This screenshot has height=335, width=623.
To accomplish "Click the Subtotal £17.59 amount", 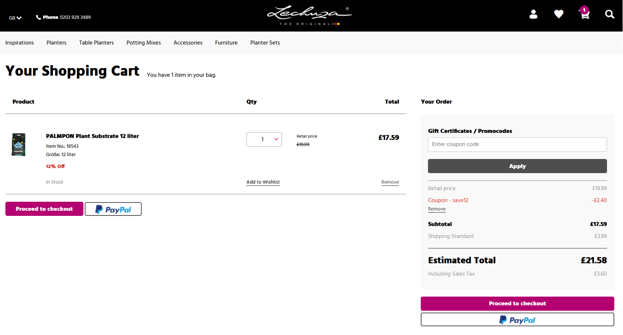I will (598, 224).
